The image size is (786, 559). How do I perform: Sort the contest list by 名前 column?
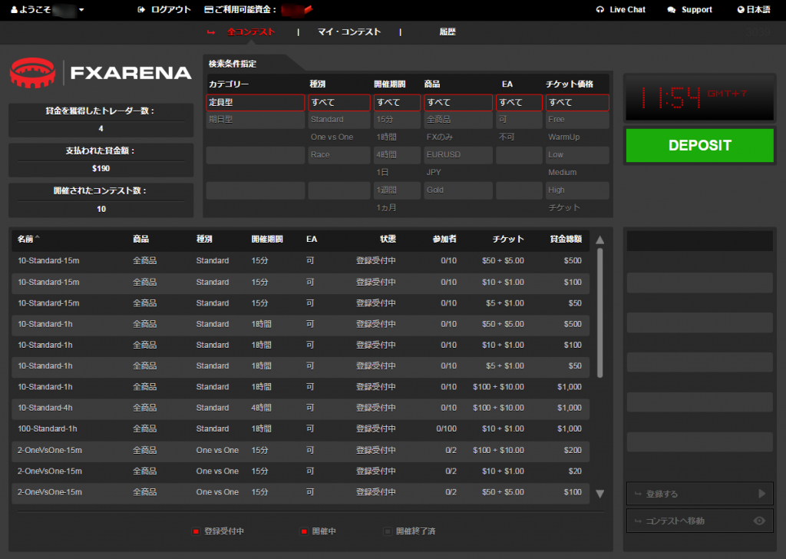click(x=29, y=240)
